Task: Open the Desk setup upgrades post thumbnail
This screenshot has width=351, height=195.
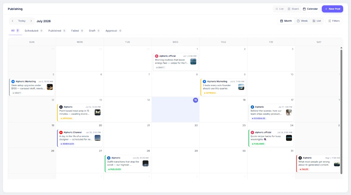Action: click(x=50, y=87)
